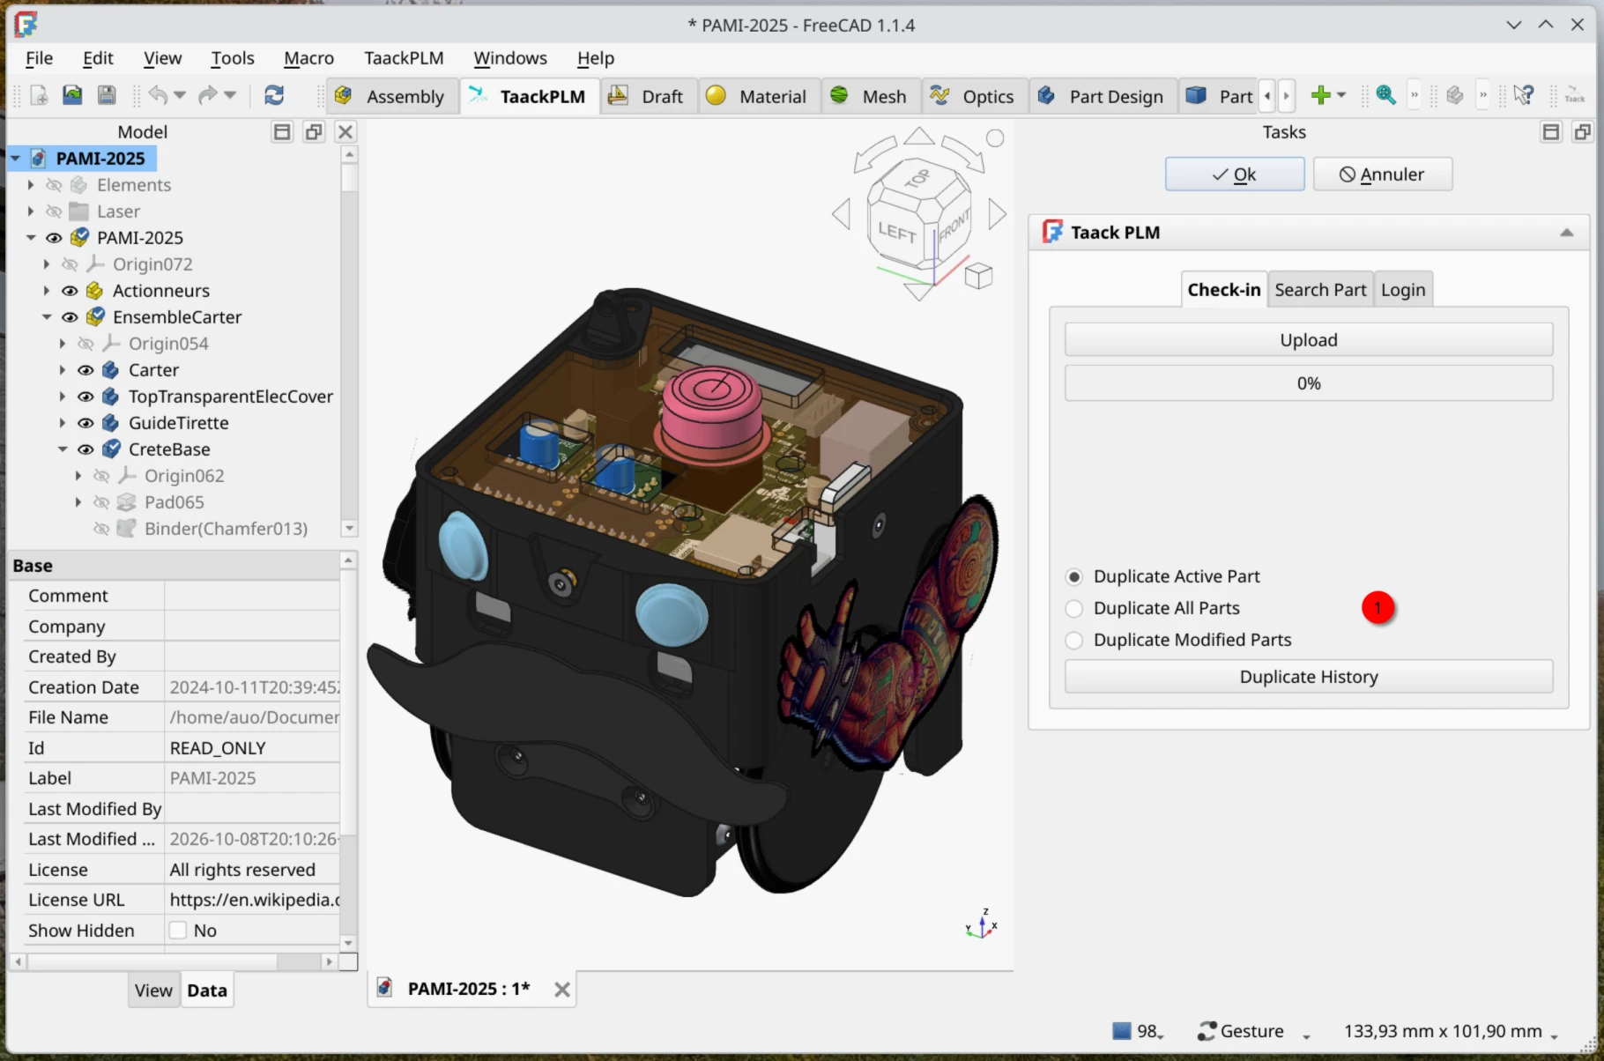Image resolution: width=1604 pixels, height=1061 pixels.
Task: Toggle the Show Hidden checkbox
Action: 178,931
